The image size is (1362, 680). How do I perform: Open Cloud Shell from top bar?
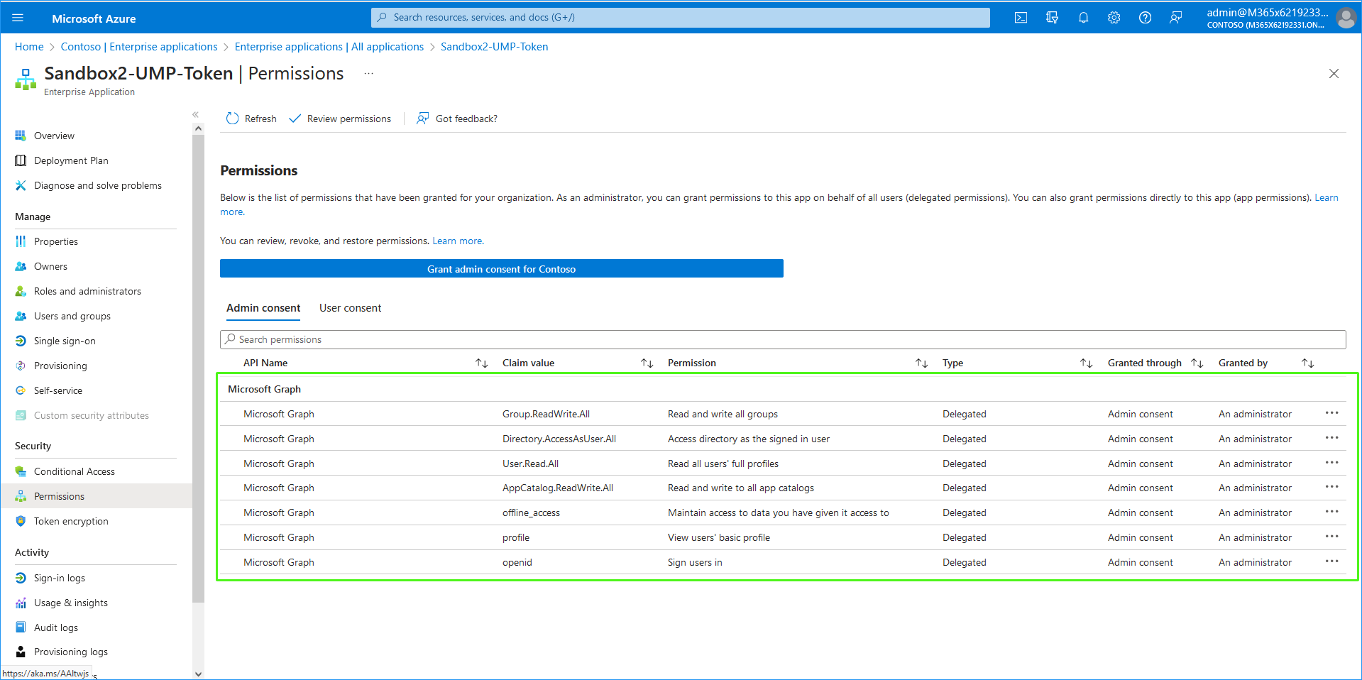(1021, 18)
